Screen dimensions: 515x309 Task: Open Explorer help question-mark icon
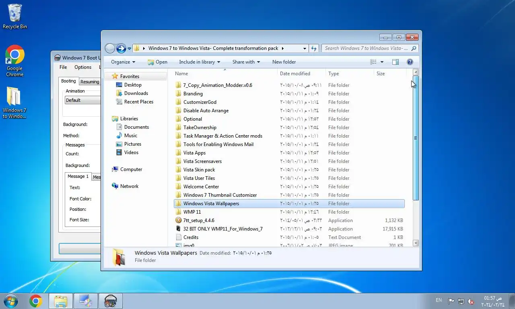(x=410, y=62)
